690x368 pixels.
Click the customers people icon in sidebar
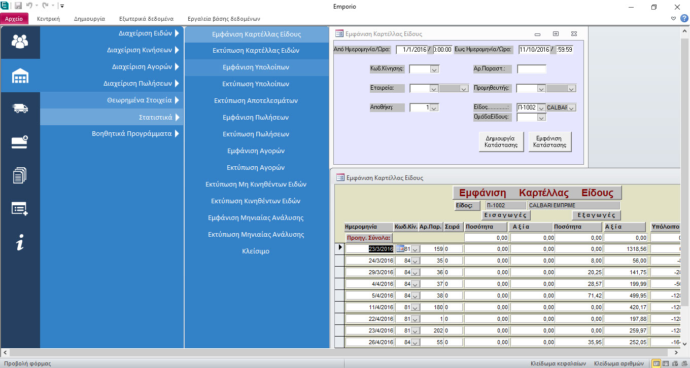[x=20, y=42]
